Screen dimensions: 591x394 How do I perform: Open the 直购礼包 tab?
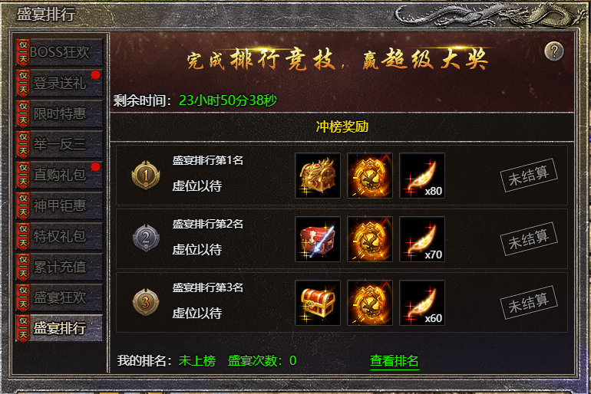point(59,175)
